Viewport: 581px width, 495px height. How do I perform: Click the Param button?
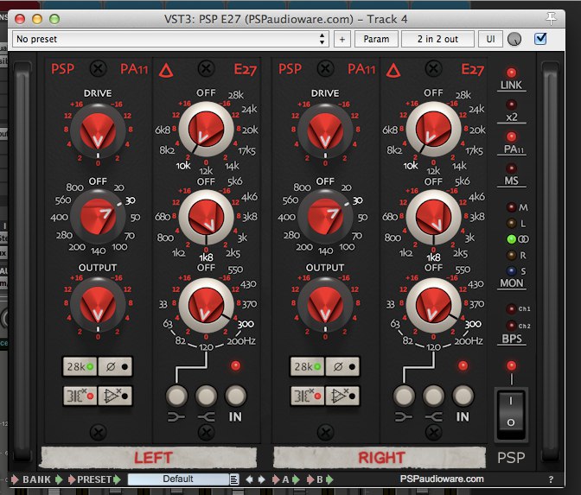click(376, 39)
